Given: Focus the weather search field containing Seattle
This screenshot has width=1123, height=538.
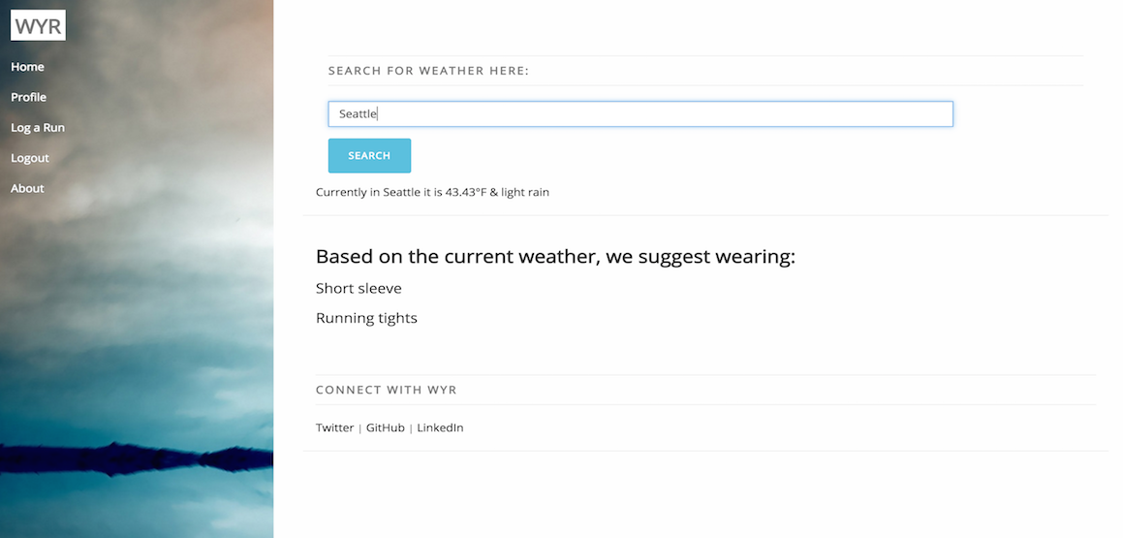Looking at the screenshot, I should (x=640, y=114).
